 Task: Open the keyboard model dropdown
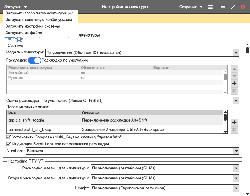pyautogui.click(x=236, y=53)
